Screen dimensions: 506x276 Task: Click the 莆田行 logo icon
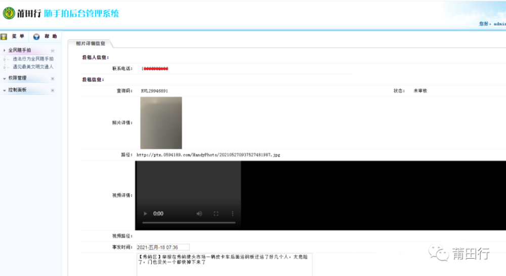(x=9, y=13)
